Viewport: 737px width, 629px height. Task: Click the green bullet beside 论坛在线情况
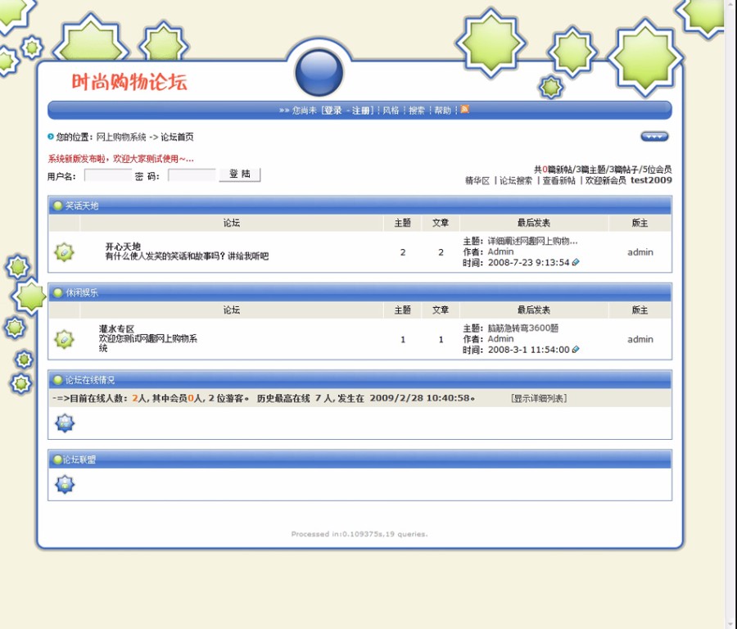coord(58,379)
